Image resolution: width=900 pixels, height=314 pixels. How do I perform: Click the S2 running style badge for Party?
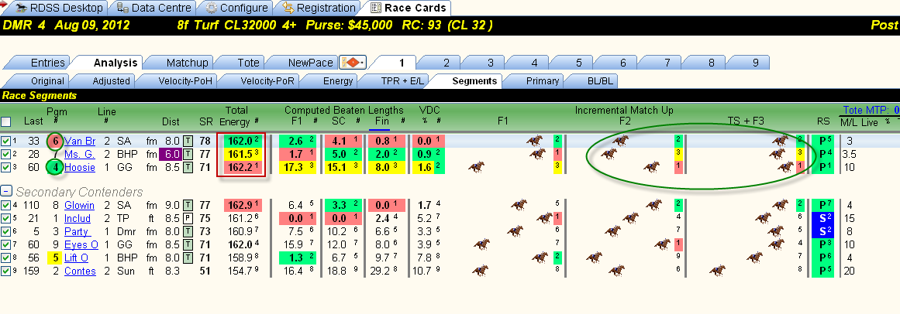[x=823, y=231]
